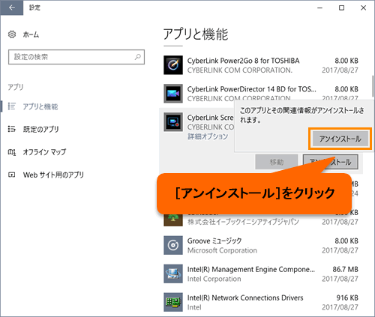Viewport: 375px width, 317px height.
Task: Select Intel(R) Management Engine Components entry
Action: pyautogui.click(x=251, y=269)
